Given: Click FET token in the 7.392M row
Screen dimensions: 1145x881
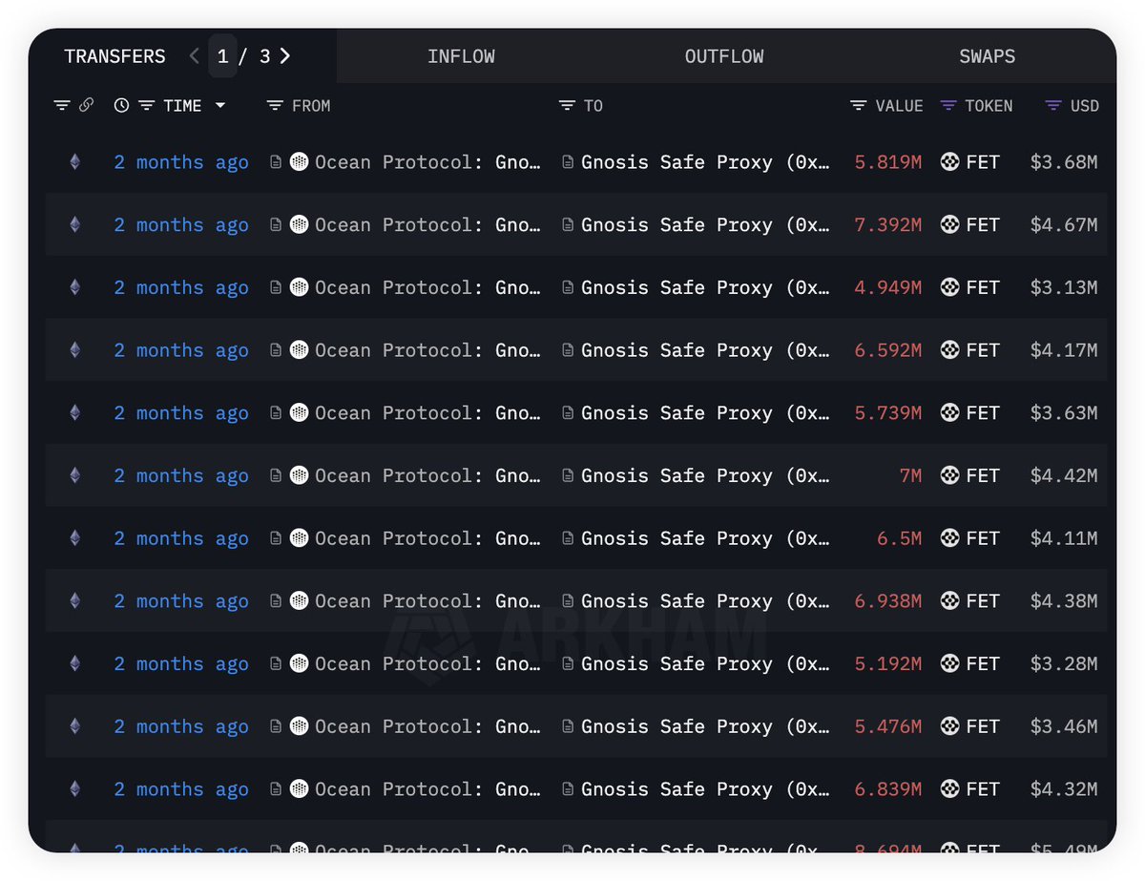Looking at the screenshot, I should click(969, 225).
